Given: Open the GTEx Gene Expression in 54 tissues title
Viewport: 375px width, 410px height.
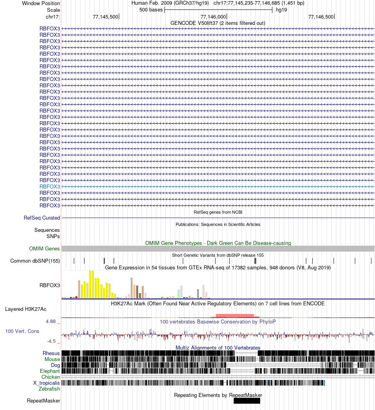Looking at the screenshot, I should tap(218, 268).
